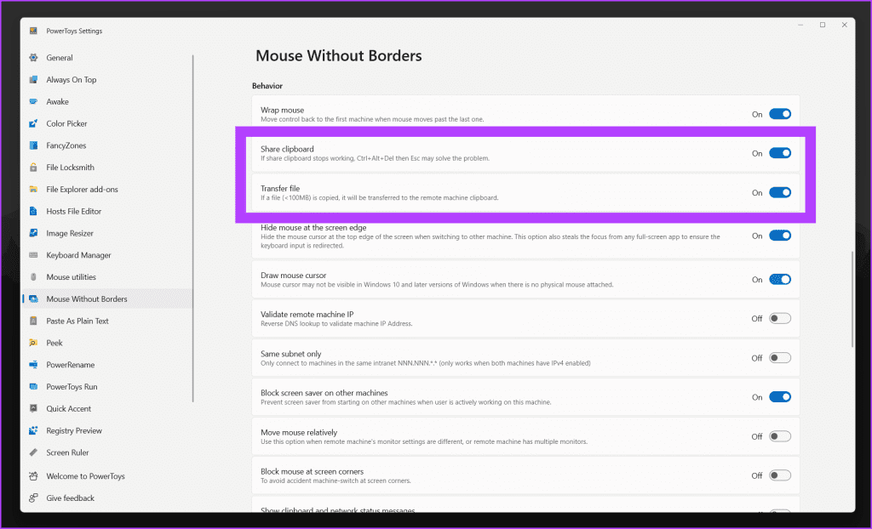Click the File Locksmith padlock icon
Screen dimensions: 872x529
[x=33, y=168]
